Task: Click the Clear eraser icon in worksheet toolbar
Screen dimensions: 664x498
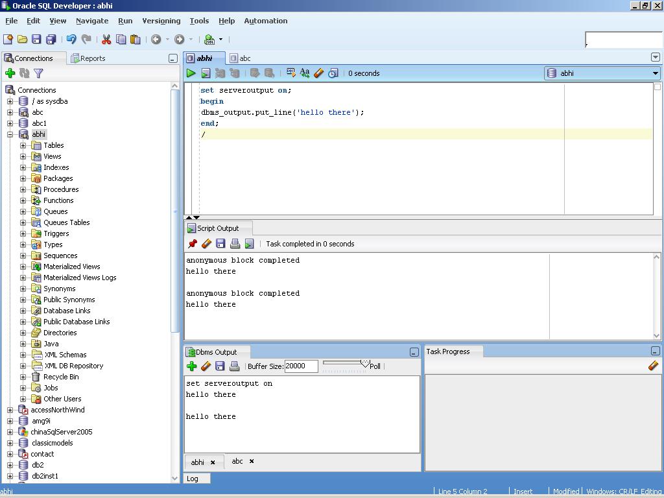Action: point(319,73)
